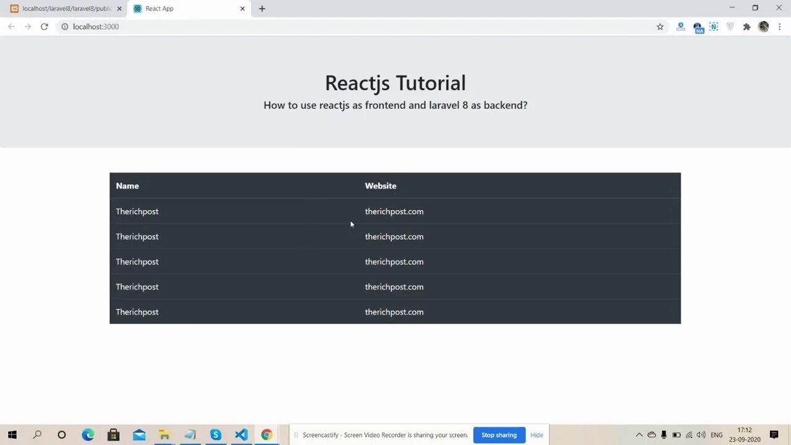Open the Extensions puzzle piece menu
791x445 pixels.
(x=747, y=27)
